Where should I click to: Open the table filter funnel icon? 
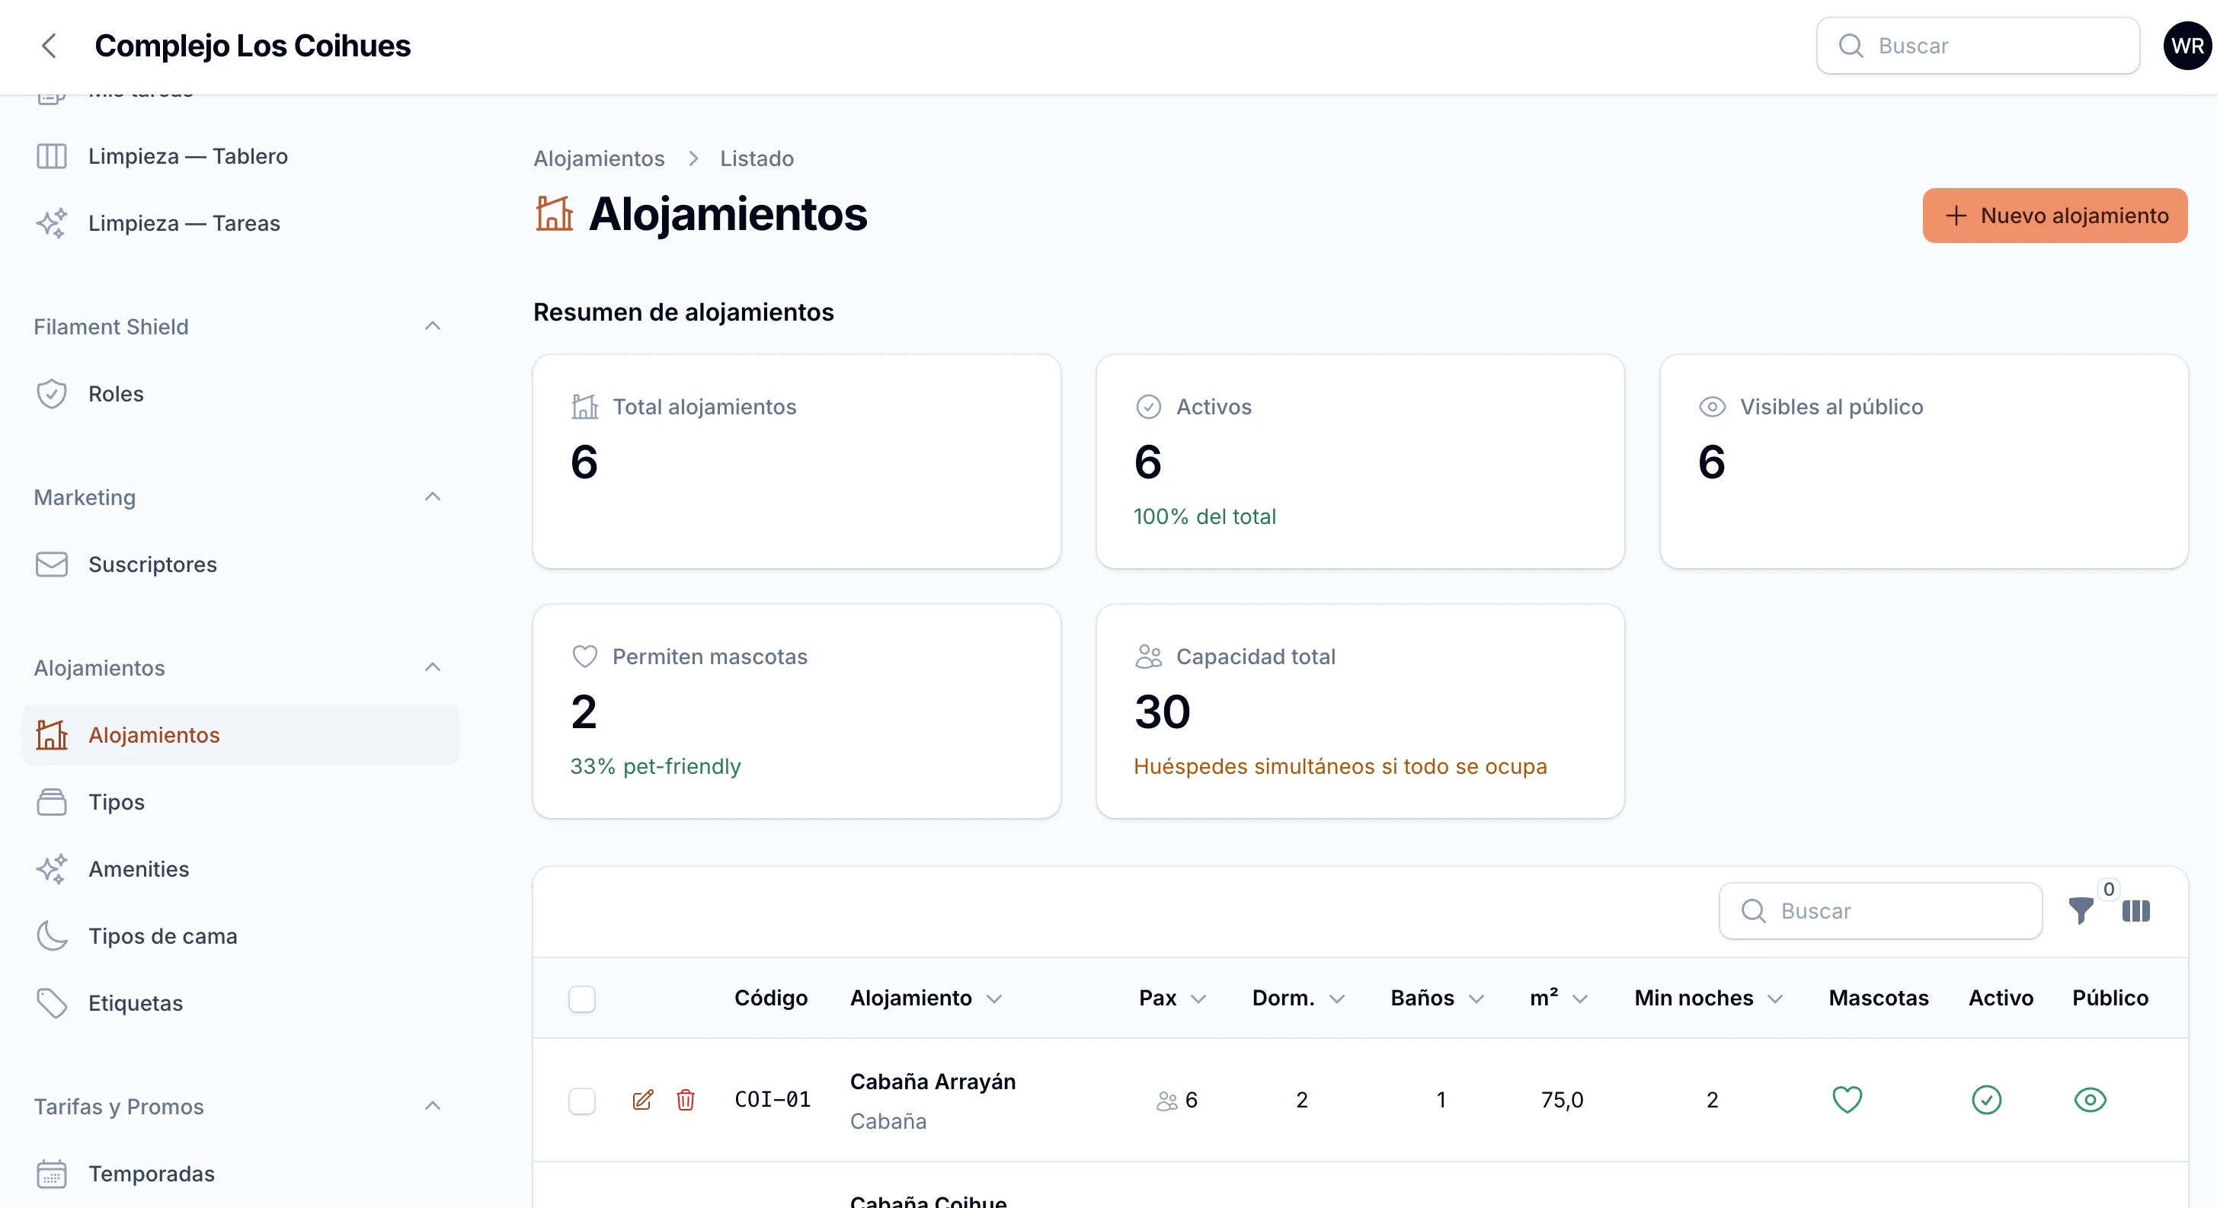coord(2080,909)
